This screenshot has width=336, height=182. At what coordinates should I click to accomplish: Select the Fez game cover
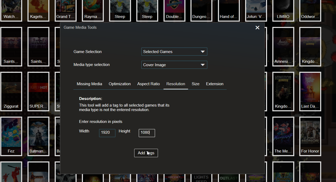click(x=11, y=136)
